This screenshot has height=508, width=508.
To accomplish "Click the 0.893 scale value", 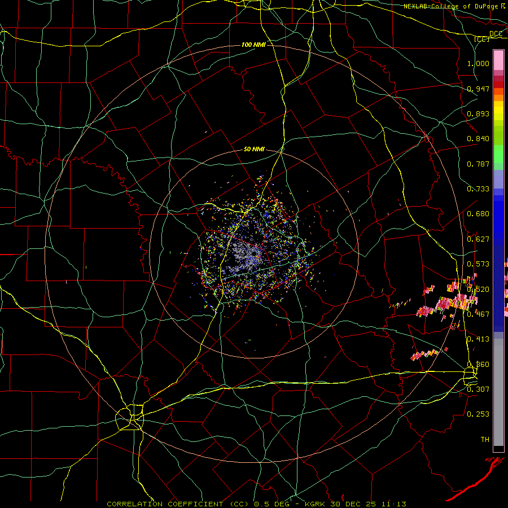I will 478,113.
